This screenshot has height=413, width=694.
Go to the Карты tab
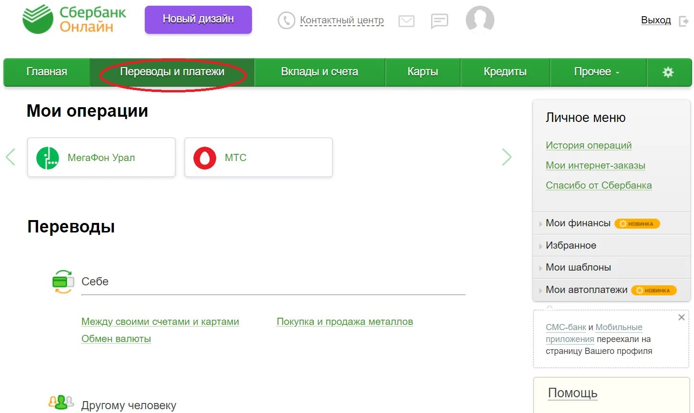[x=422, y=72]
